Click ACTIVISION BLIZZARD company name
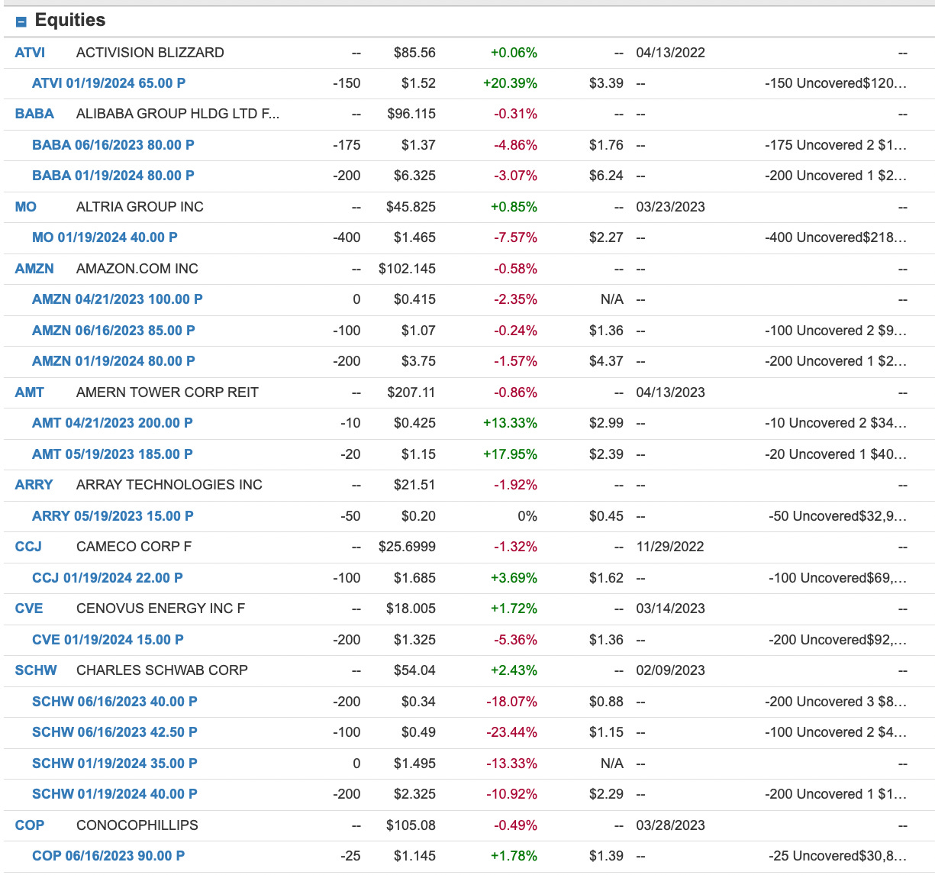Image resolution: width=935 pixels, height=875 pixels. 150,53
